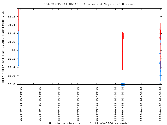
Task: Select the date label 2009-04-18 00:00:00
Action: 141,104
